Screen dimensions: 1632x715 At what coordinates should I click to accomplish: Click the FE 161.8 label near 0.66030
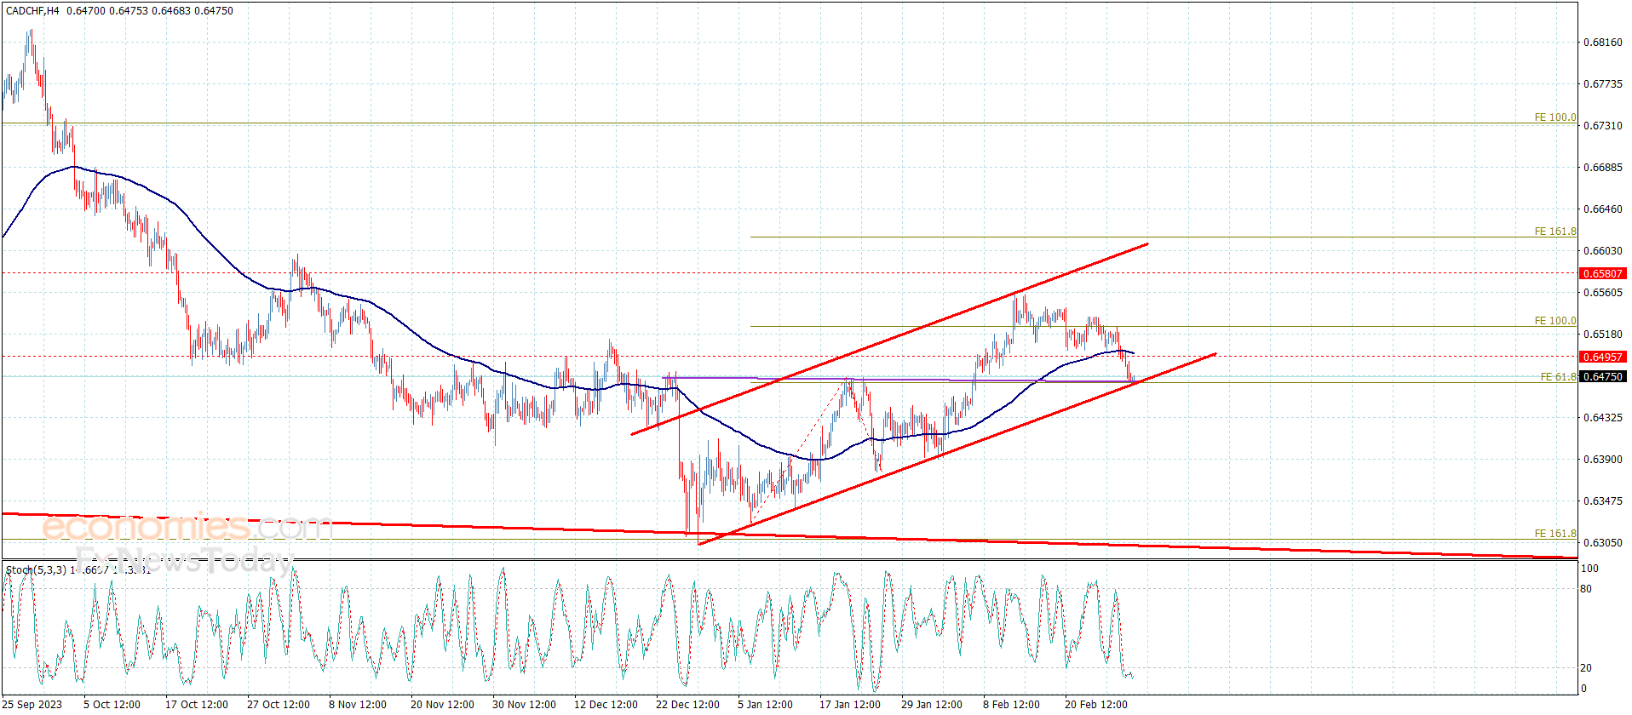point(1555,232)
